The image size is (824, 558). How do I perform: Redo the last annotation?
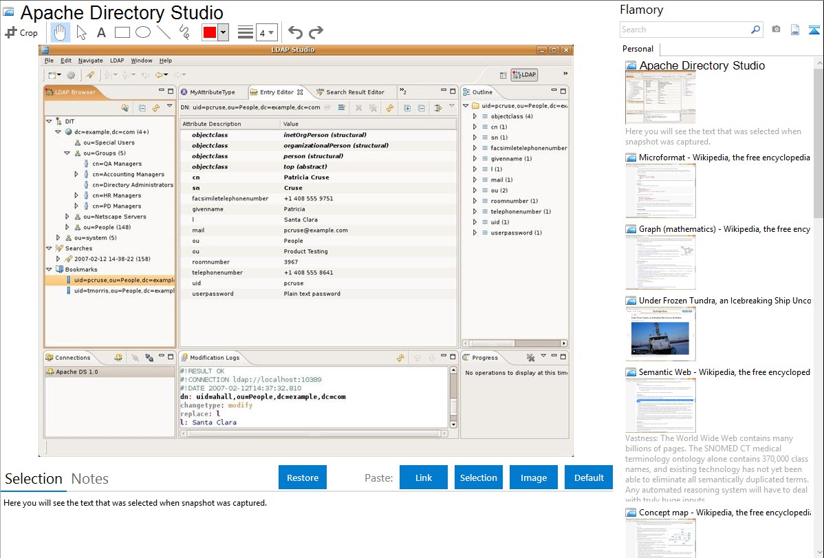coord(316,32)
